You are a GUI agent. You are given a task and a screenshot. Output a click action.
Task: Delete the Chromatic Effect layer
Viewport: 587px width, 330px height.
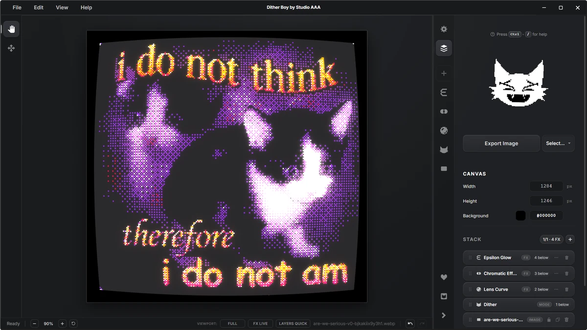point(567,274)
